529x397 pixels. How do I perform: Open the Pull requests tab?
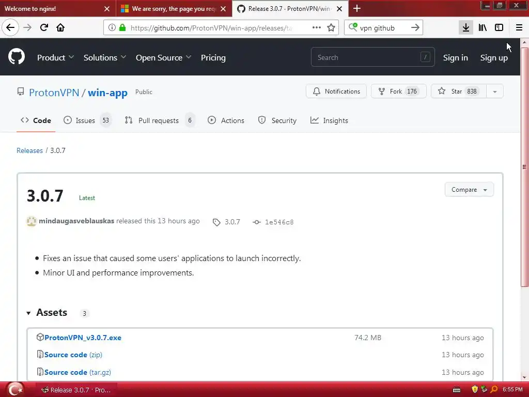click(x=159, y=120)
